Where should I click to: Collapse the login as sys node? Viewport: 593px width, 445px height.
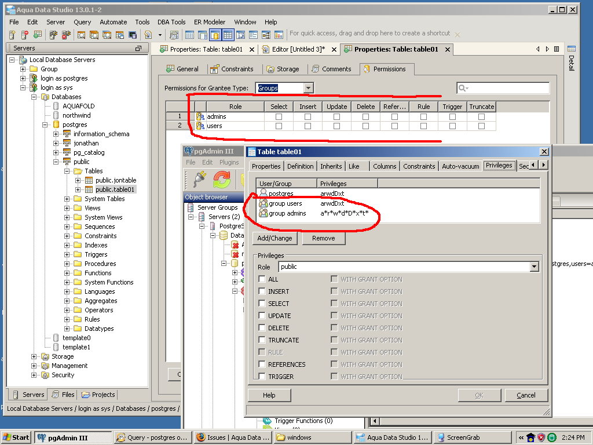click(23, 87)
